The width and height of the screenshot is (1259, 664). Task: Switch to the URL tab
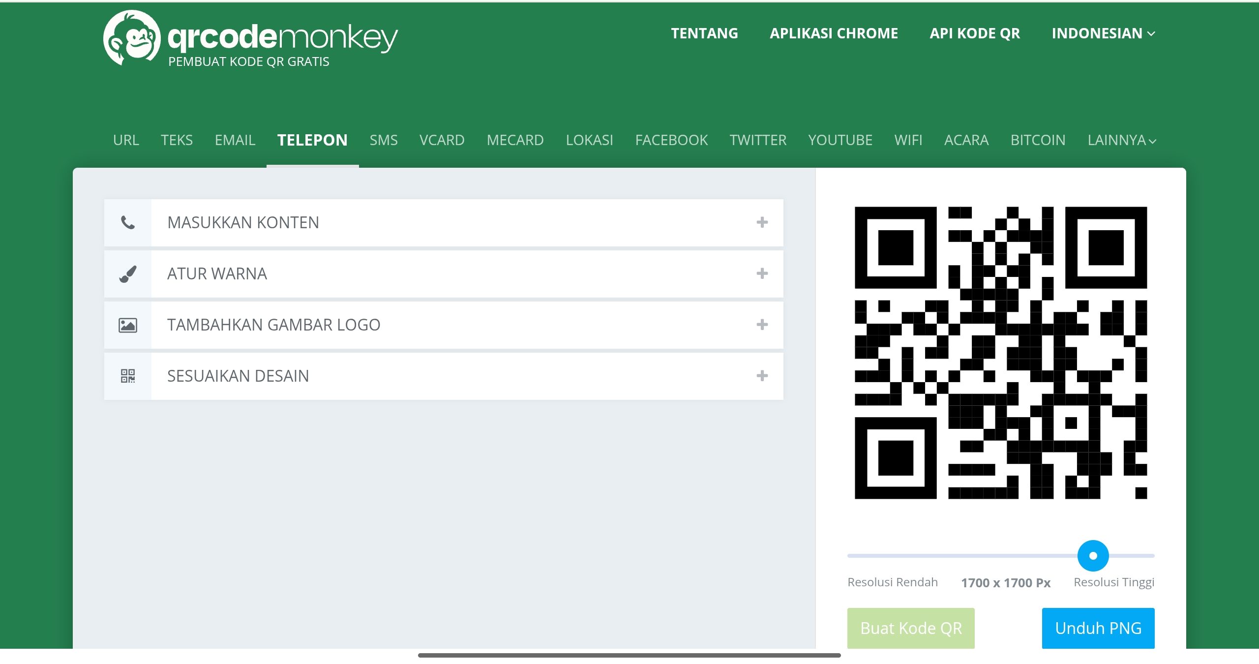pos(126,140)
